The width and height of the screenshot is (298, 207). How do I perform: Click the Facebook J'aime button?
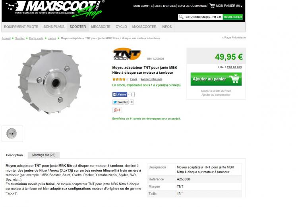pos(120,94)
